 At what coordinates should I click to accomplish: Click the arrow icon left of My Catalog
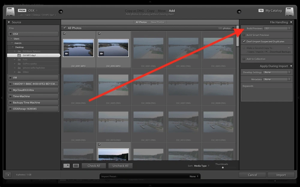pos(239,12)
